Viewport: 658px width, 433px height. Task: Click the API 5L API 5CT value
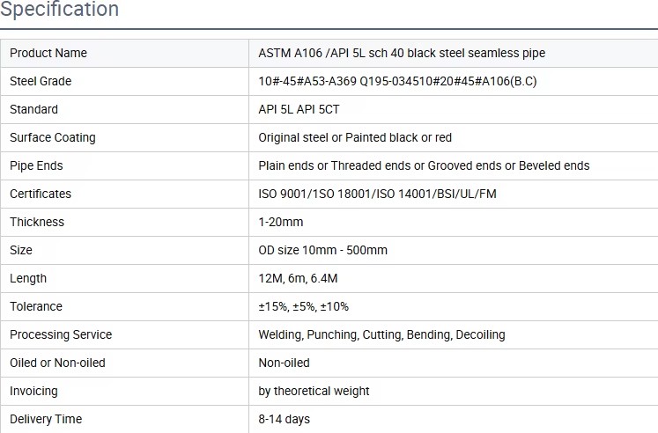(x=299, y=109)
